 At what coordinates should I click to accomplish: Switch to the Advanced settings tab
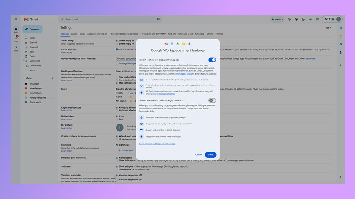click(x=199, y=34)
